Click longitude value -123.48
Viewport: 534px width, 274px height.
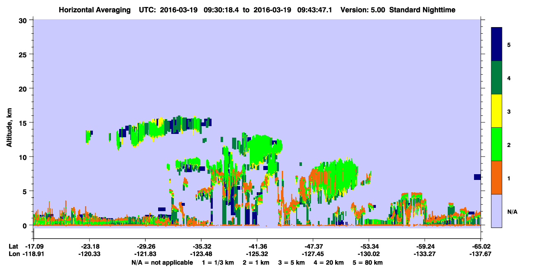coord(201,254)
